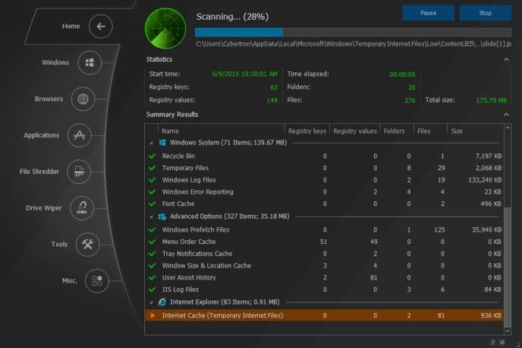Click the green check beside User Assist History
Viewport: 522px width, 348px height.
153,277
